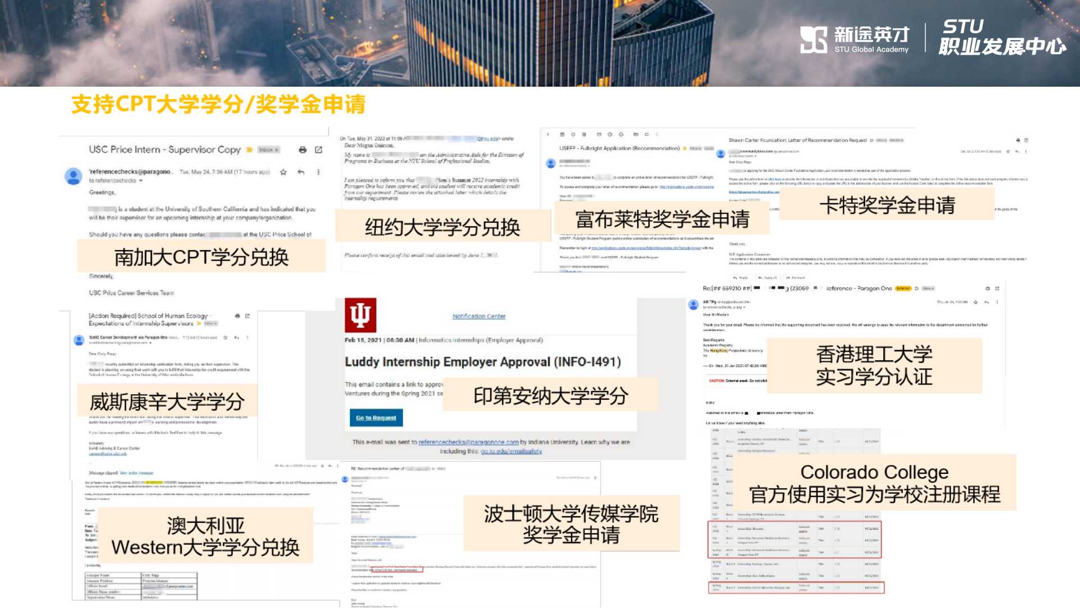1080x608 pixels.
Task: Open Shawn Carter Foundation email in new window
Action: (1026, 140)
